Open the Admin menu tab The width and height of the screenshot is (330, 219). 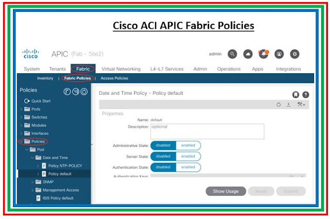200,69
